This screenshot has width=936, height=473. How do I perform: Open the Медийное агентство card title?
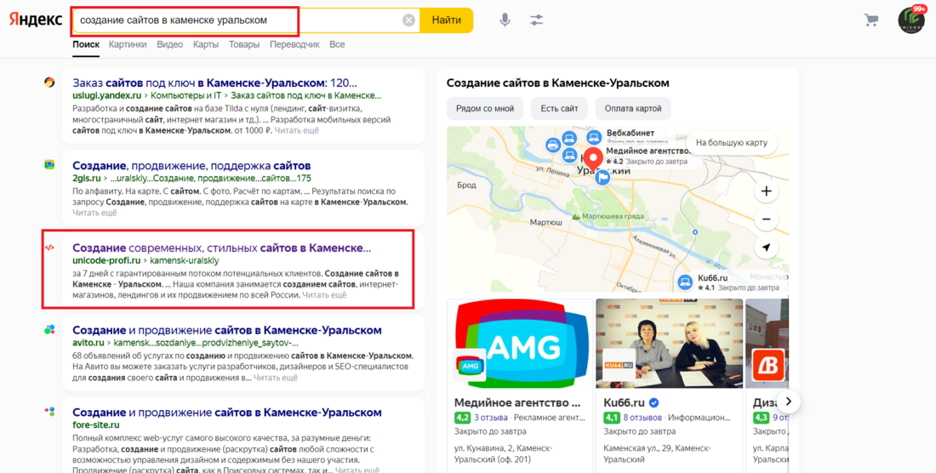coord(517,402)
